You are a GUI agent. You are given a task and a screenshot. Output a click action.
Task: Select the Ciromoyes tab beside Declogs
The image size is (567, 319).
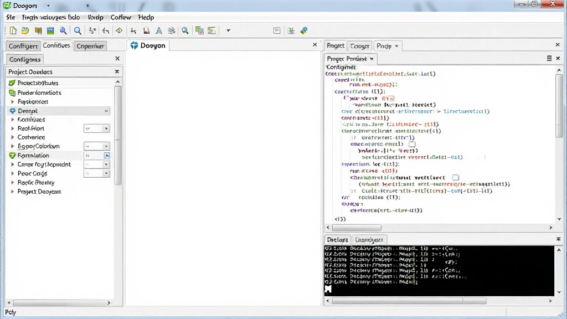pyautogui.click(x=369, y=239)
